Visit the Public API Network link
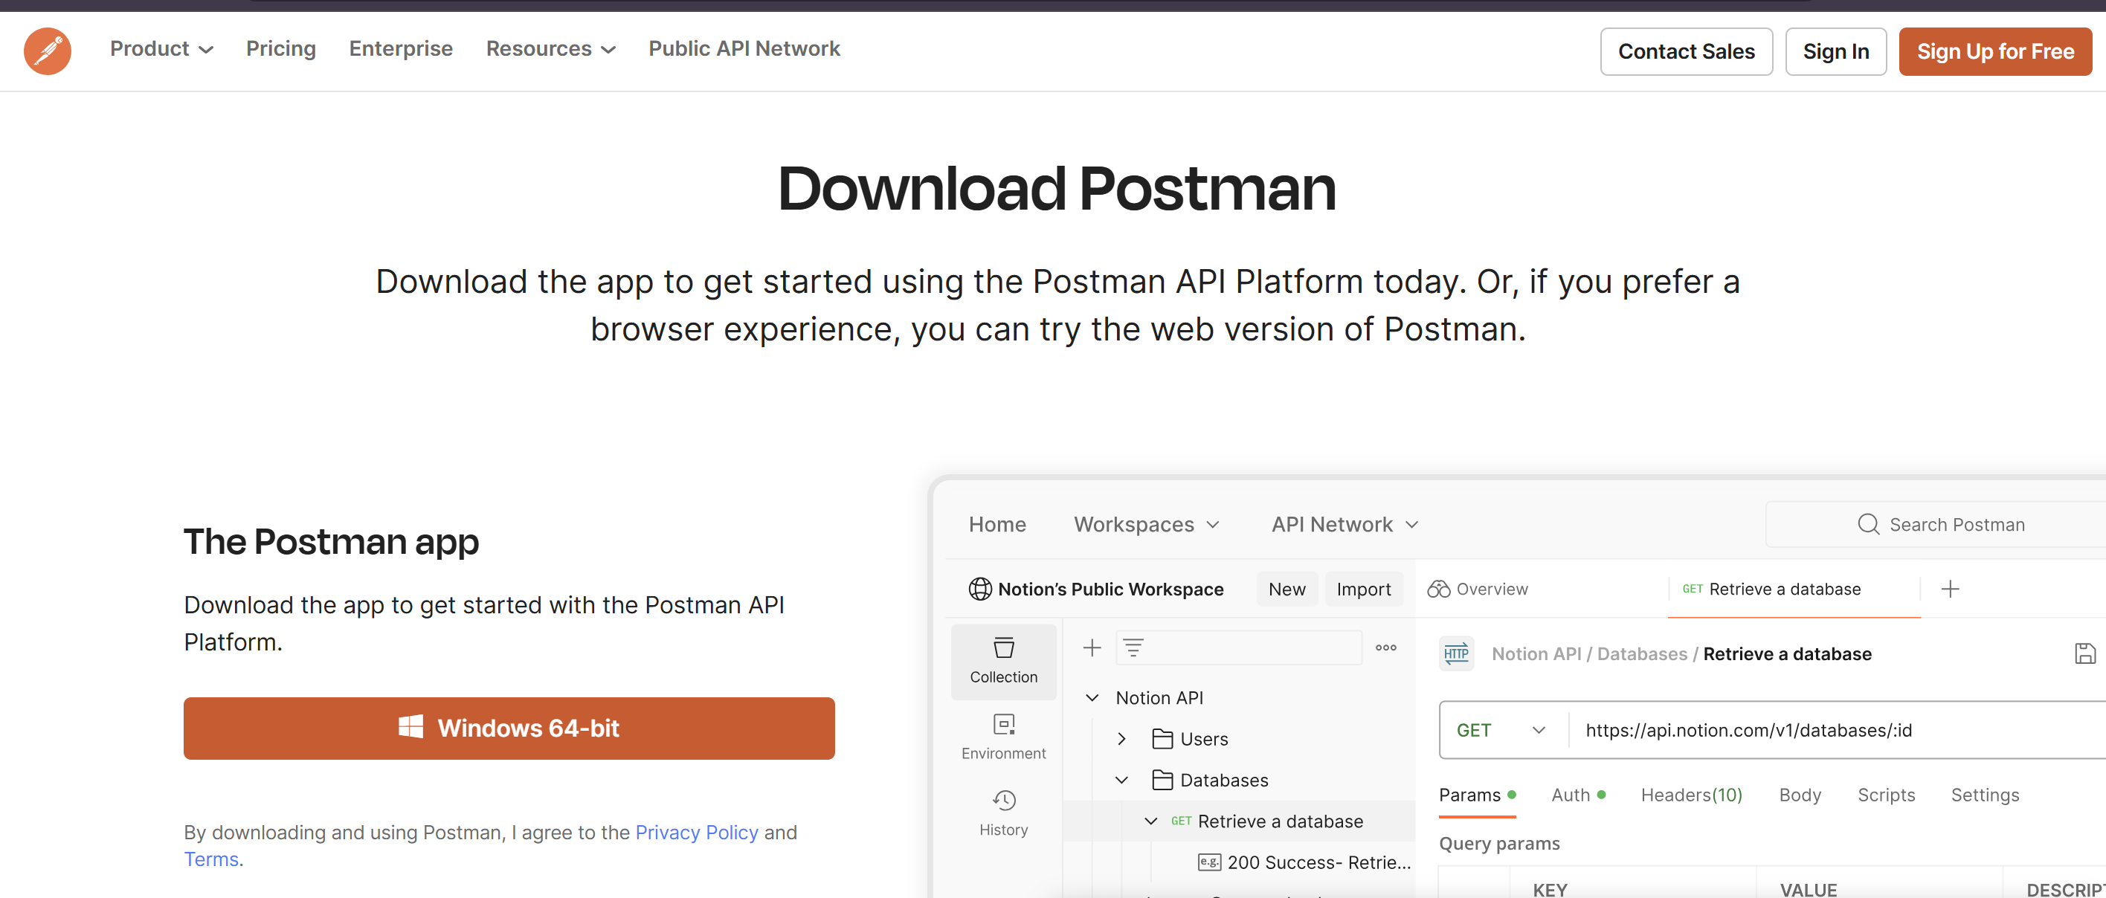The height and width of the screenshot is (898, 2106). 744,49
